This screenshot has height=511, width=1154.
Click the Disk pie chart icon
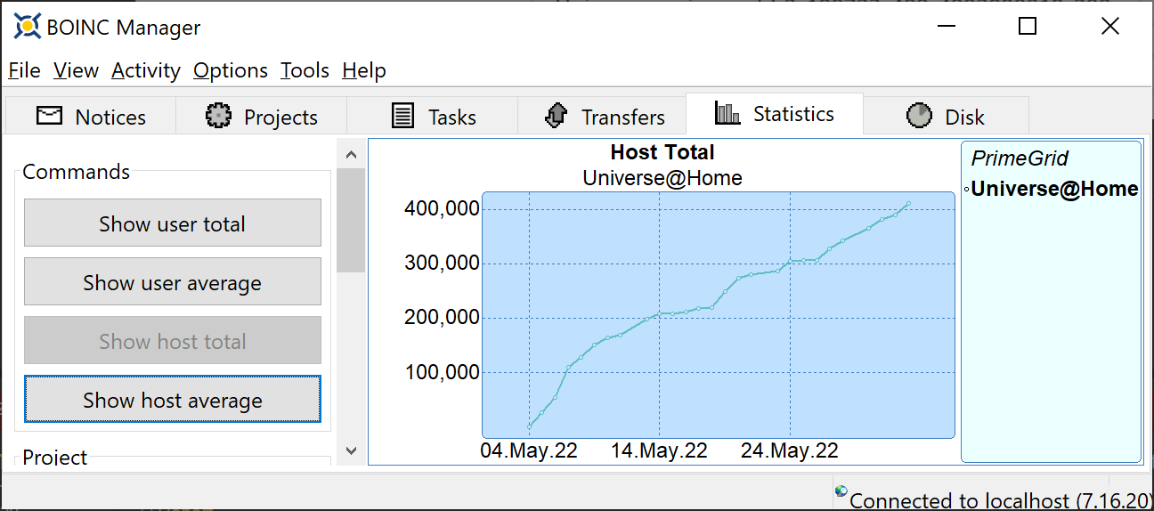tap(919, 117)
